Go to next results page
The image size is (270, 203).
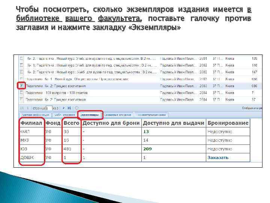pos(63,108)
